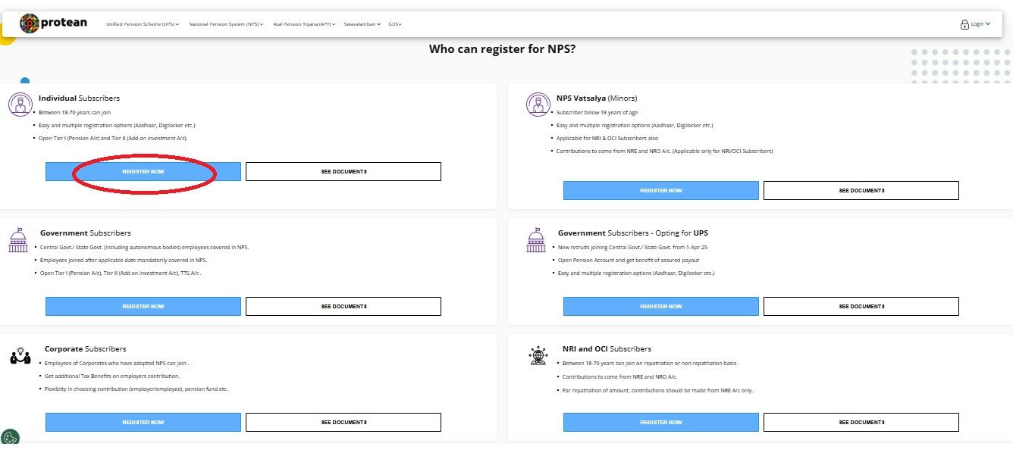Viewport: 1013px width, 456px height.
Task: Click the Government Subscribers building icon
Action: [x=18, y=240]
